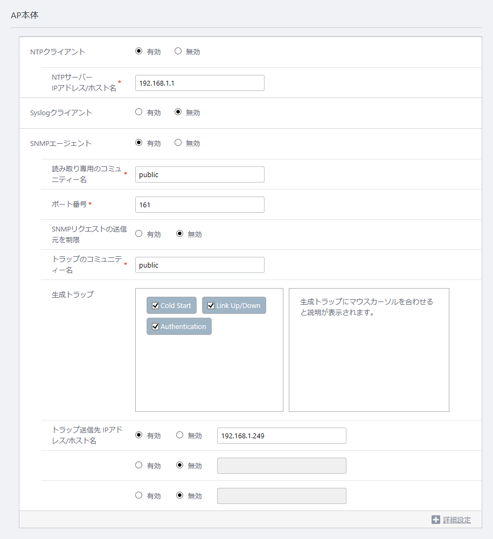This screenshot has width=493, height=539.
Task: Select 無効 for first trap destination
Action: [x=179, y=435]
